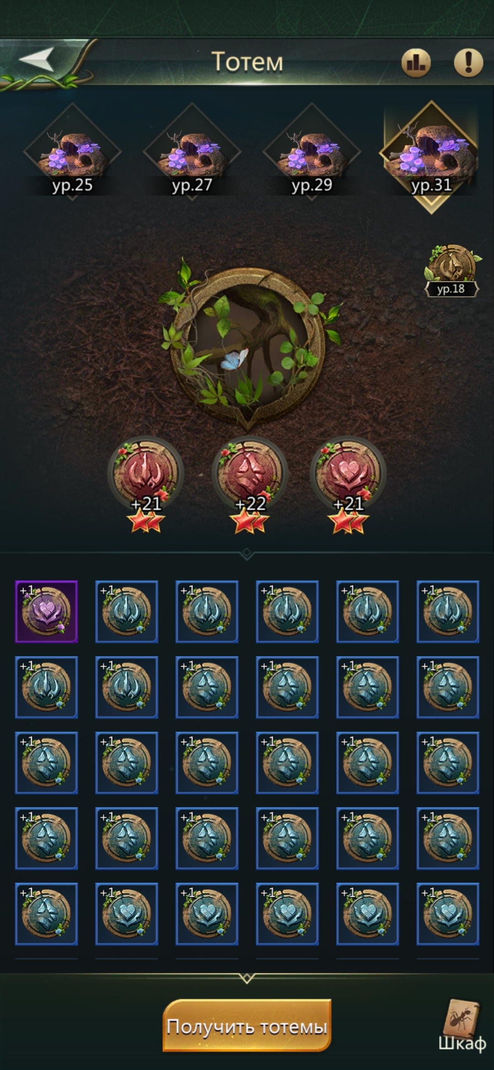Open the ур.18 totem badge
Screen dimensions: 494x1070
click(452, 271)
